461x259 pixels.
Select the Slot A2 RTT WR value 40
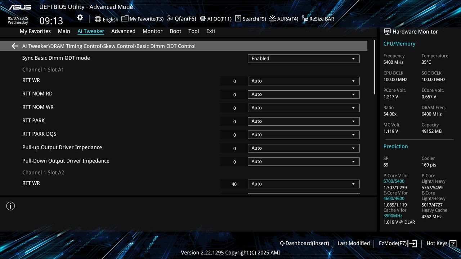[x=234, y=184]
